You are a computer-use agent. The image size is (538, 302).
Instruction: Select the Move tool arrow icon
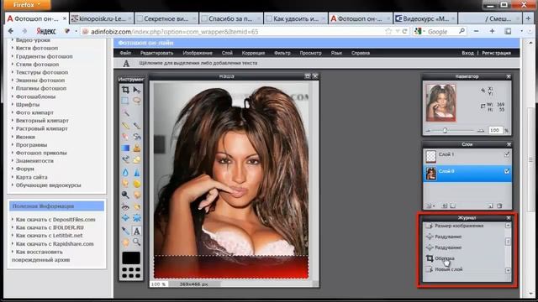pyautogui.click(x=137, y=90)
